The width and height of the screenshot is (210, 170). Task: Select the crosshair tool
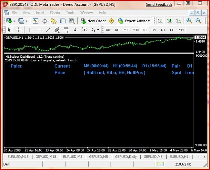18,30
